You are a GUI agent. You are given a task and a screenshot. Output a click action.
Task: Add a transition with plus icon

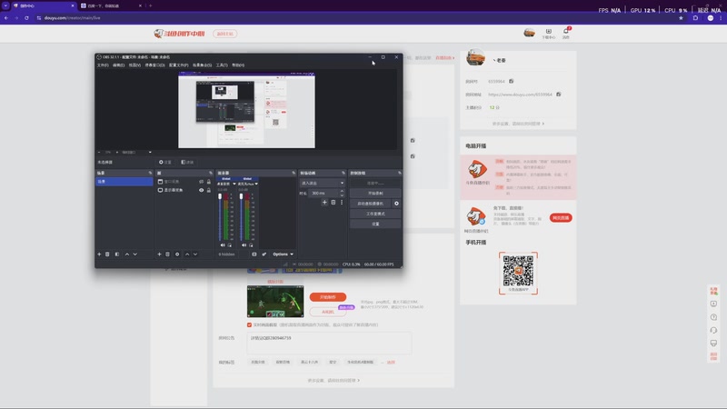point(324,203)
